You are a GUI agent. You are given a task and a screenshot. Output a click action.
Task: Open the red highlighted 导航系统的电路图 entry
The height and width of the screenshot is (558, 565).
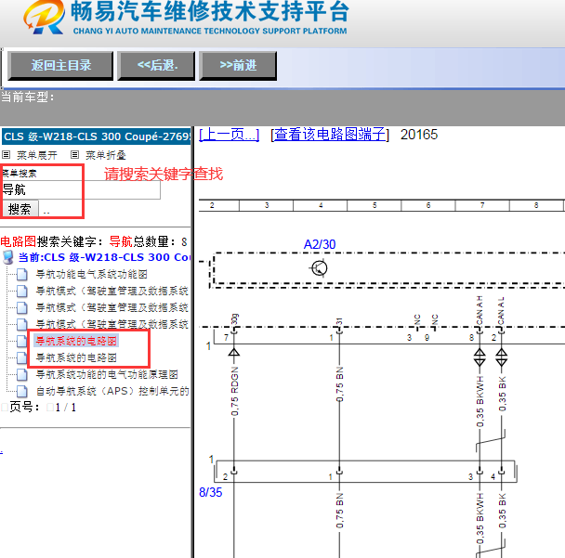coord(76,341)
